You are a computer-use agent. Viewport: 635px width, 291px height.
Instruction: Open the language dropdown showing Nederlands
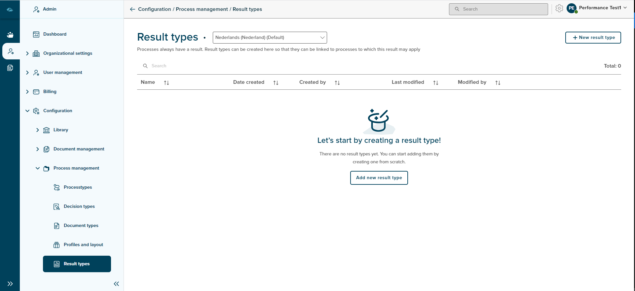pos(270,38)
